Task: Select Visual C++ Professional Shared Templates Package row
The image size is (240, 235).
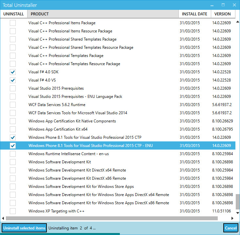Action: 118,39
